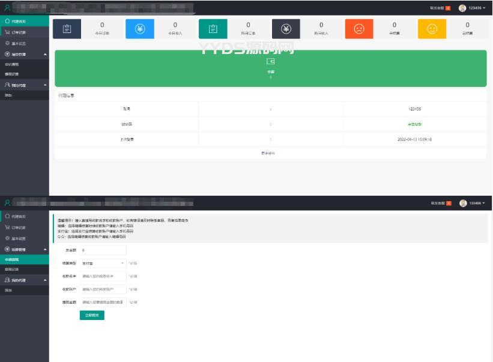Click the blue yen icon tile
493x362 pixels.
pos(140,29)
